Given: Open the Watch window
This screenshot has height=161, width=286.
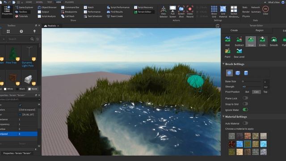Looking at the screenshot, I should tap(88, 8).
